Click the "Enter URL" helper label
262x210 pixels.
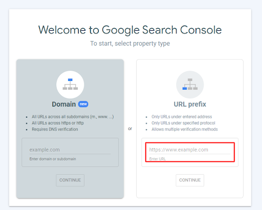(158, 159)
